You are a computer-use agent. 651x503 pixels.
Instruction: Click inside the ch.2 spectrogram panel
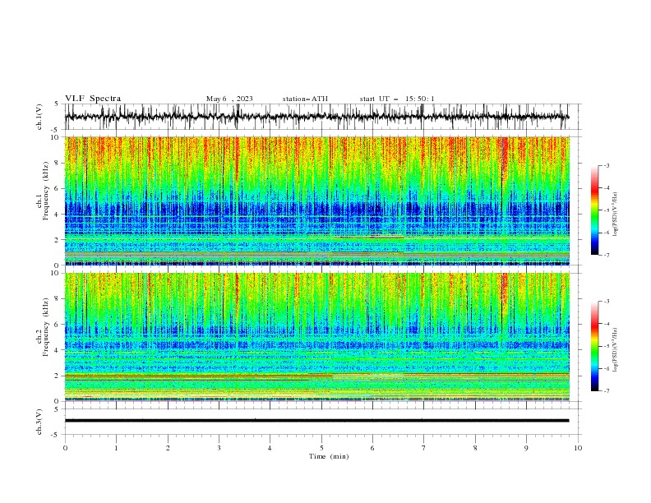317,337
